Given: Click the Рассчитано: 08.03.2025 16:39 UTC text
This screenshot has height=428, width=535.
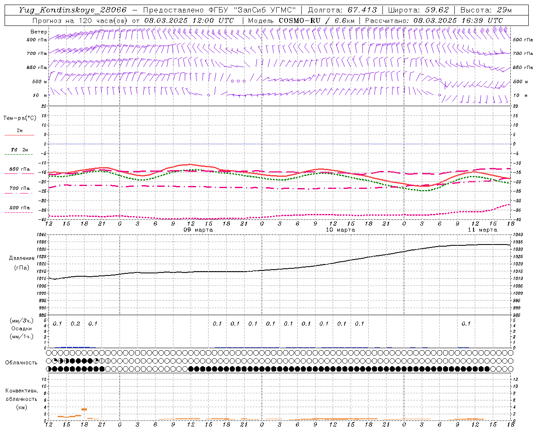Looking at the screenshot, I should point(434,20).
